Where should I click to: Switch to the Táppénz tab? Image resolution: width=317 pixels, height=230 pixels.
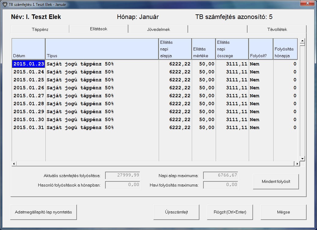[40, 29]
